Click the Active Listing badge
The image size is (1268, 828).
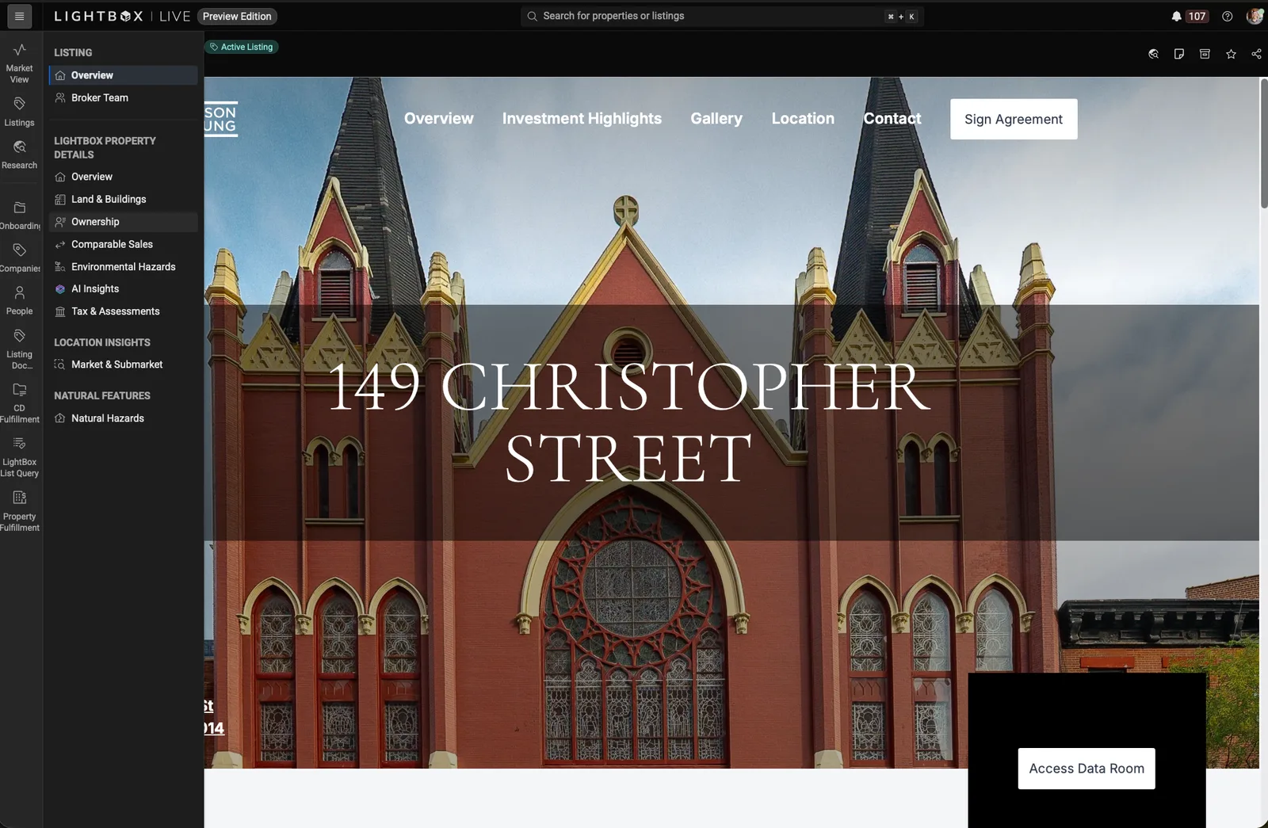242,47
